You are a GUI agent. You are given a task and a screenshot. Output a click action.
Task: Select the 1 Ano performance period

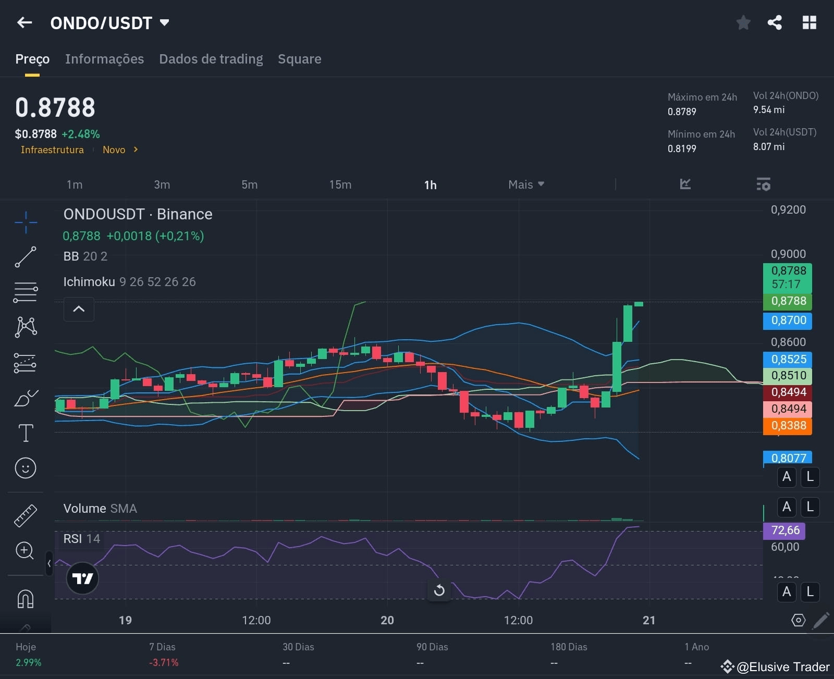[x=696, y=655]
